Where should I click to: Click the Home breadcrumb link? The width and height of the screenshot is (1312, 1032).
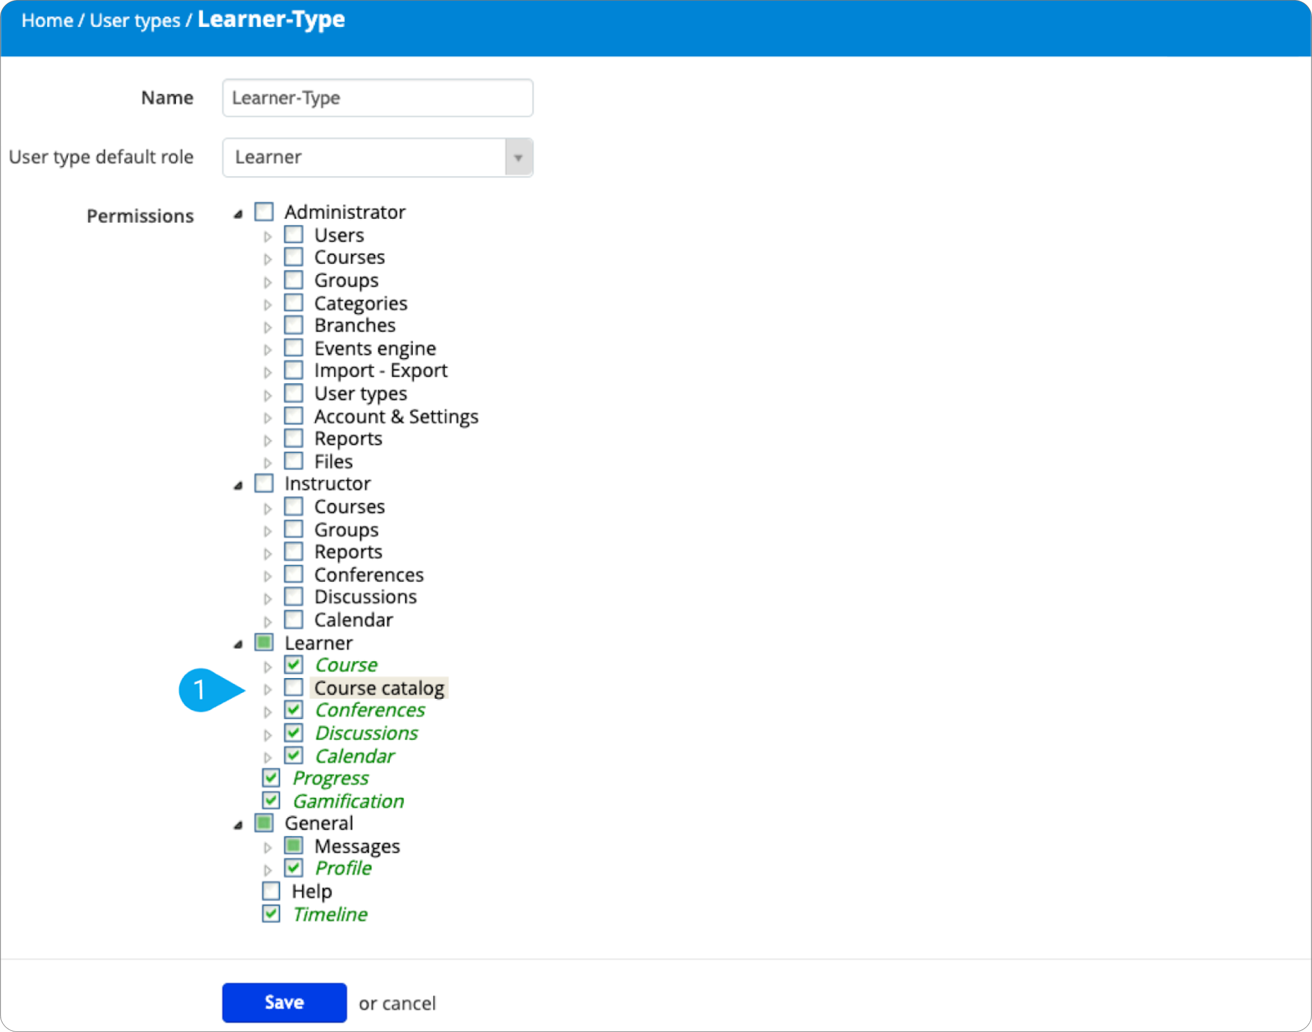click(47, 21)
